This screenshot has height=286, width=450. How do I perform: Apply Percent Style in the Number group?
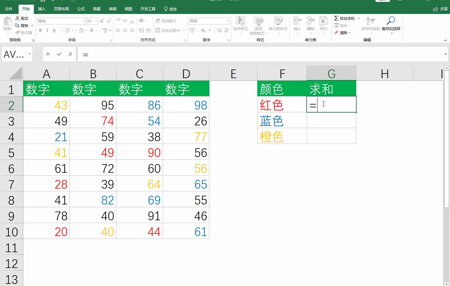click(203, 31)
